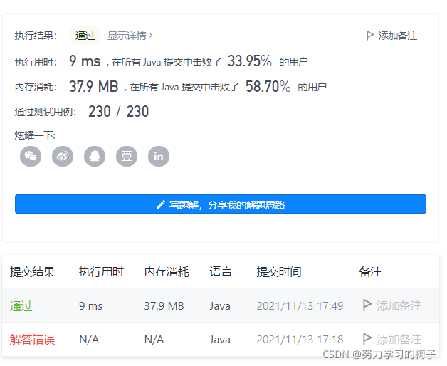Expand 显示详情 details link
447x366 pixels.
(x=130, y=36)
